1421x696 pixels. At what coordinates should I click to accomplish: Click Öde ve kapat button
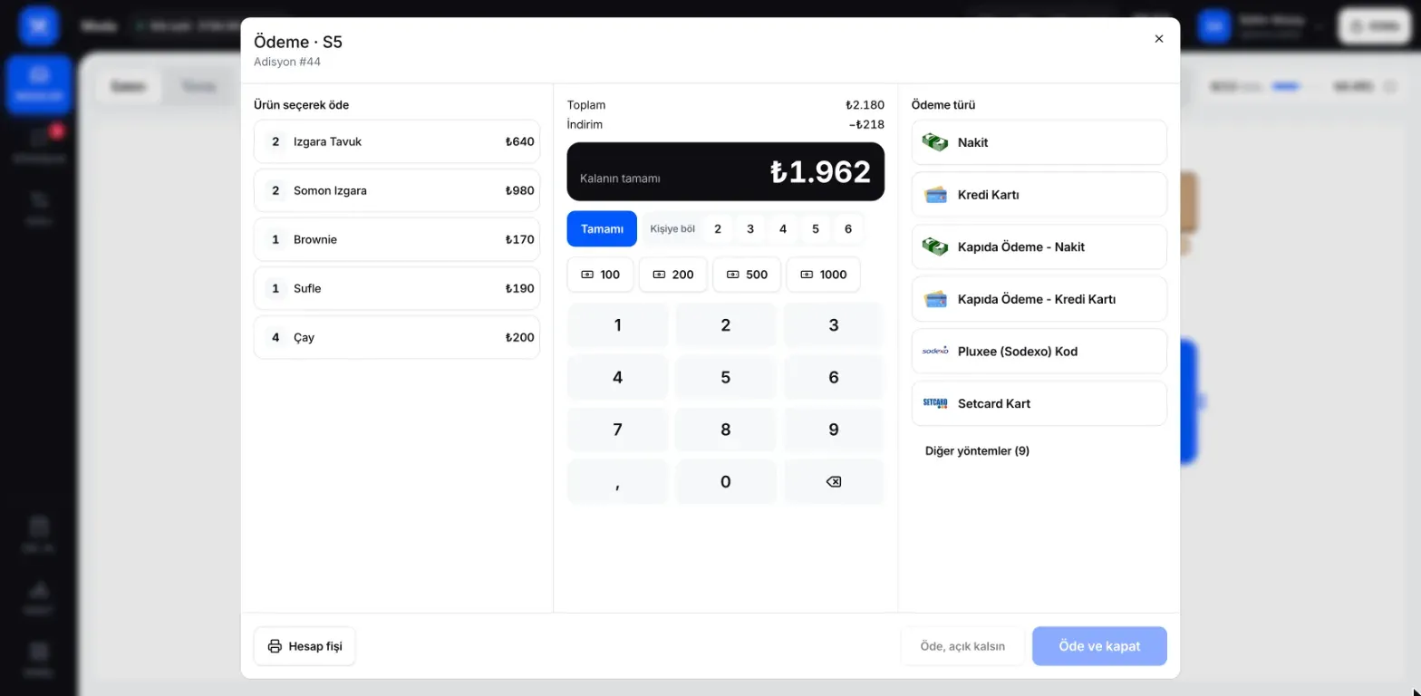coord(1099,646)
